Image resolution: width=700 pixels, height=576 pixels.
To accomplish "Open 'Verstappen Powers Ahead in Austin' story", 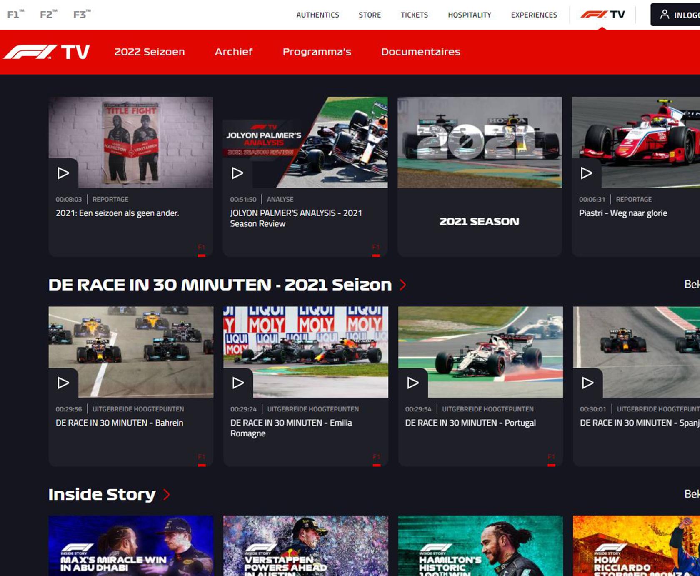I will click(306, 546).
